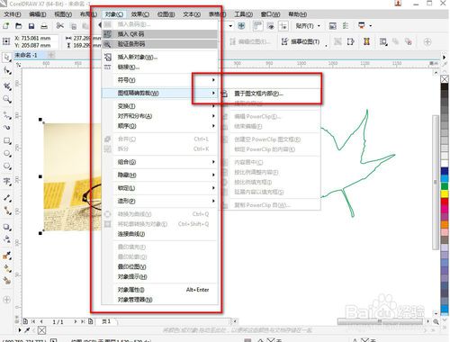Switch to page tab 页1
The height and width of the screenshot is (342, 450).
[106, 321]
